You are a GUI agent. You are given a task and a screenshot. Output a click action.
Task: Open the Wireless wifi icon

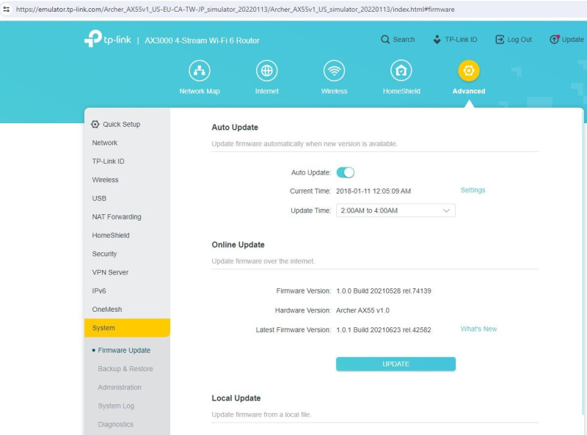pyautogui.click(x=334, y=70)
